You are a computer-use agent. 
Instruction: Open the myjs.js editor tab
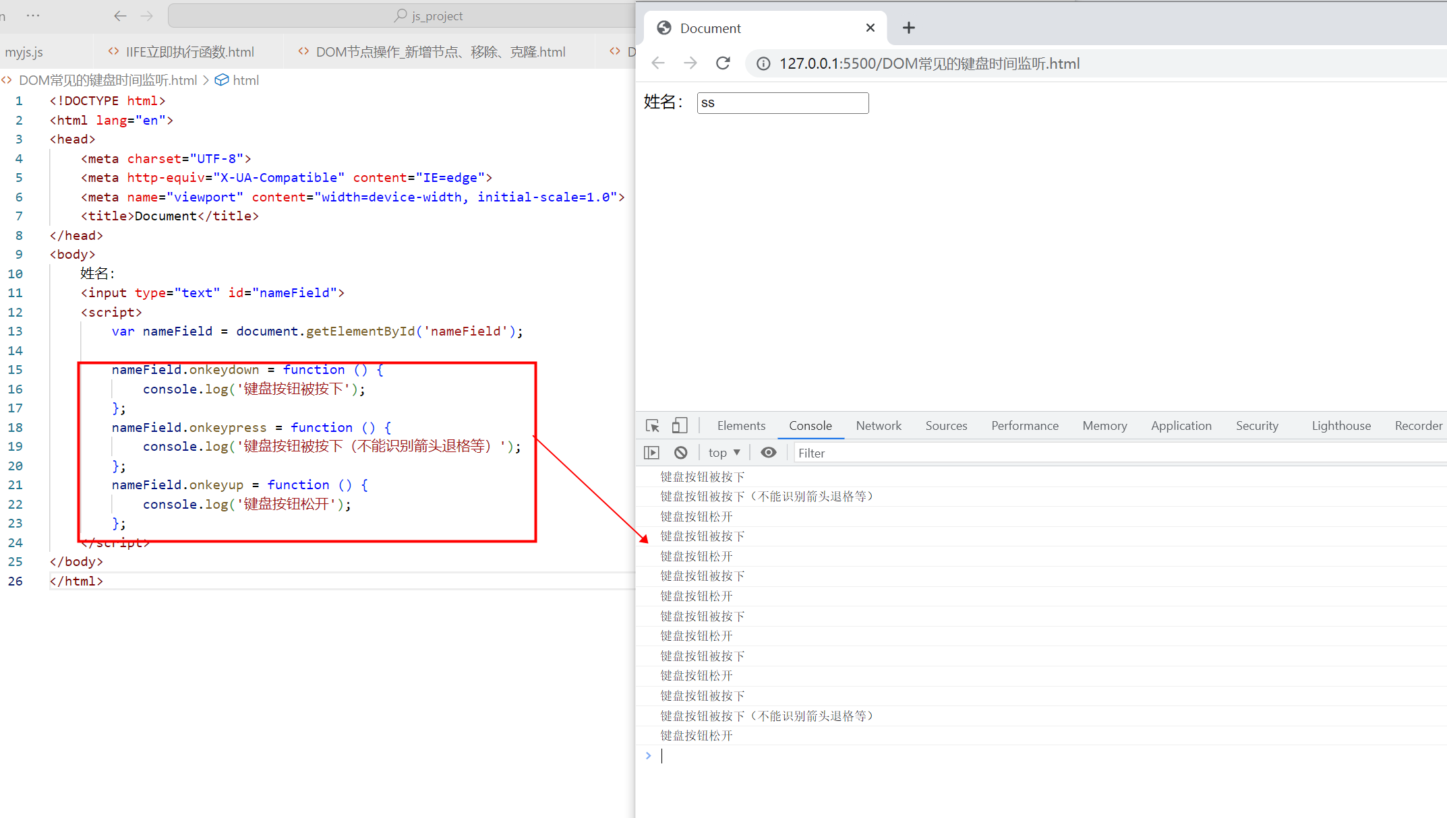pyautogui.click(x=24, y=52)
